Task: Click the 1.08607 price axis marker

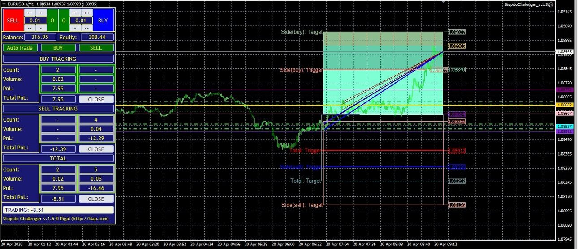Action: click(564, 114)
